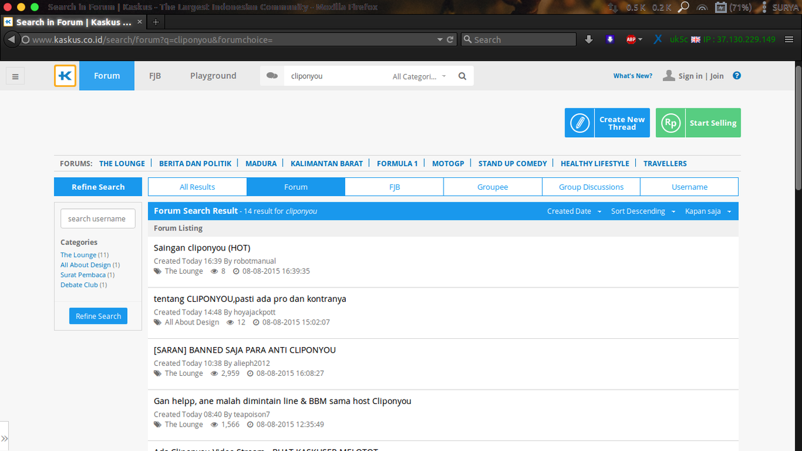
Task: Click the Create New Thread button
Action: click(x=607, y=123)
